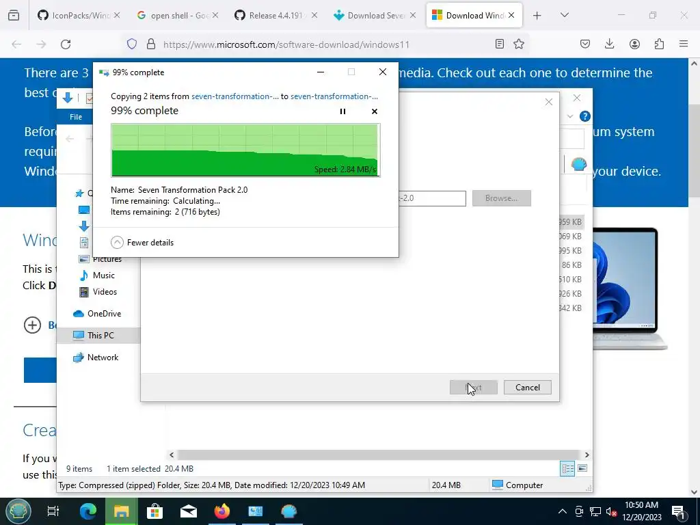Toggle reader view in Firefox

500,44
